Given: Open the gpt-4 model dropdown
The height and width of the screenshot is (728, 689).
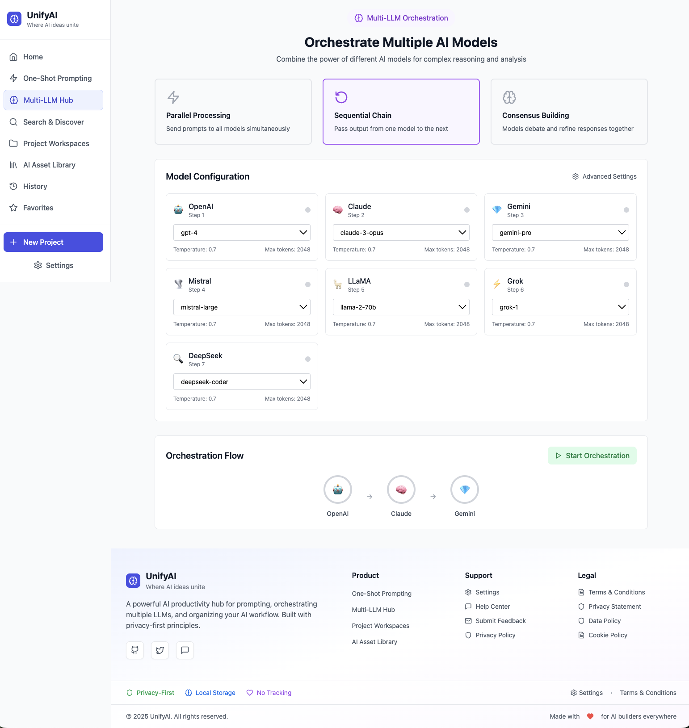Looking at the screenshot, I should (x=242, y=233).
